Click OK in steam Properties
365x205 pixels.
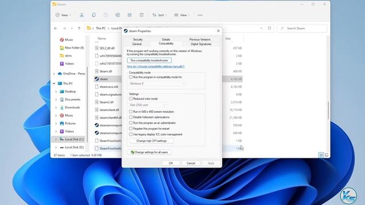point(171,163)
